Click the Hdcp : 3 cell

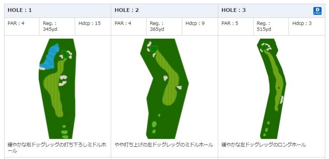pos(307,26)
